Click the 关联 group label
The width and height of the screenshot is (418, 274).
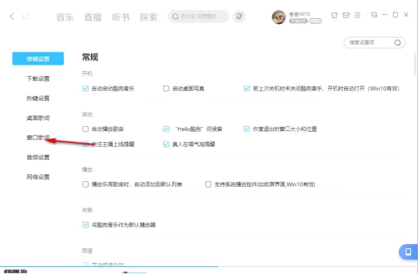pos(87,211)
